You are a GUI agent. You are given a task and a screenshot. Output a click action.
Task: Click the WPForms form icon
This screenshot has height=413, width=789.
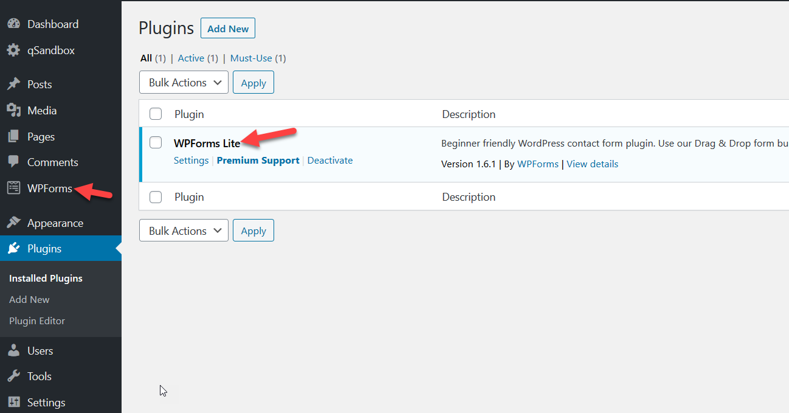pos(13,189)
